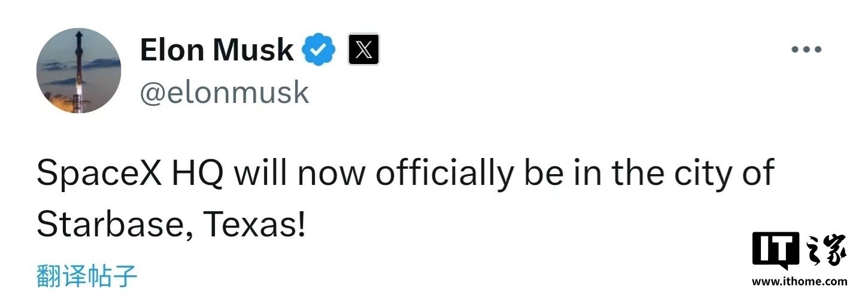This screenshot has height=304, width=862.
Task: Click the word 'officially' in the post
Action: tap(444, 174)
